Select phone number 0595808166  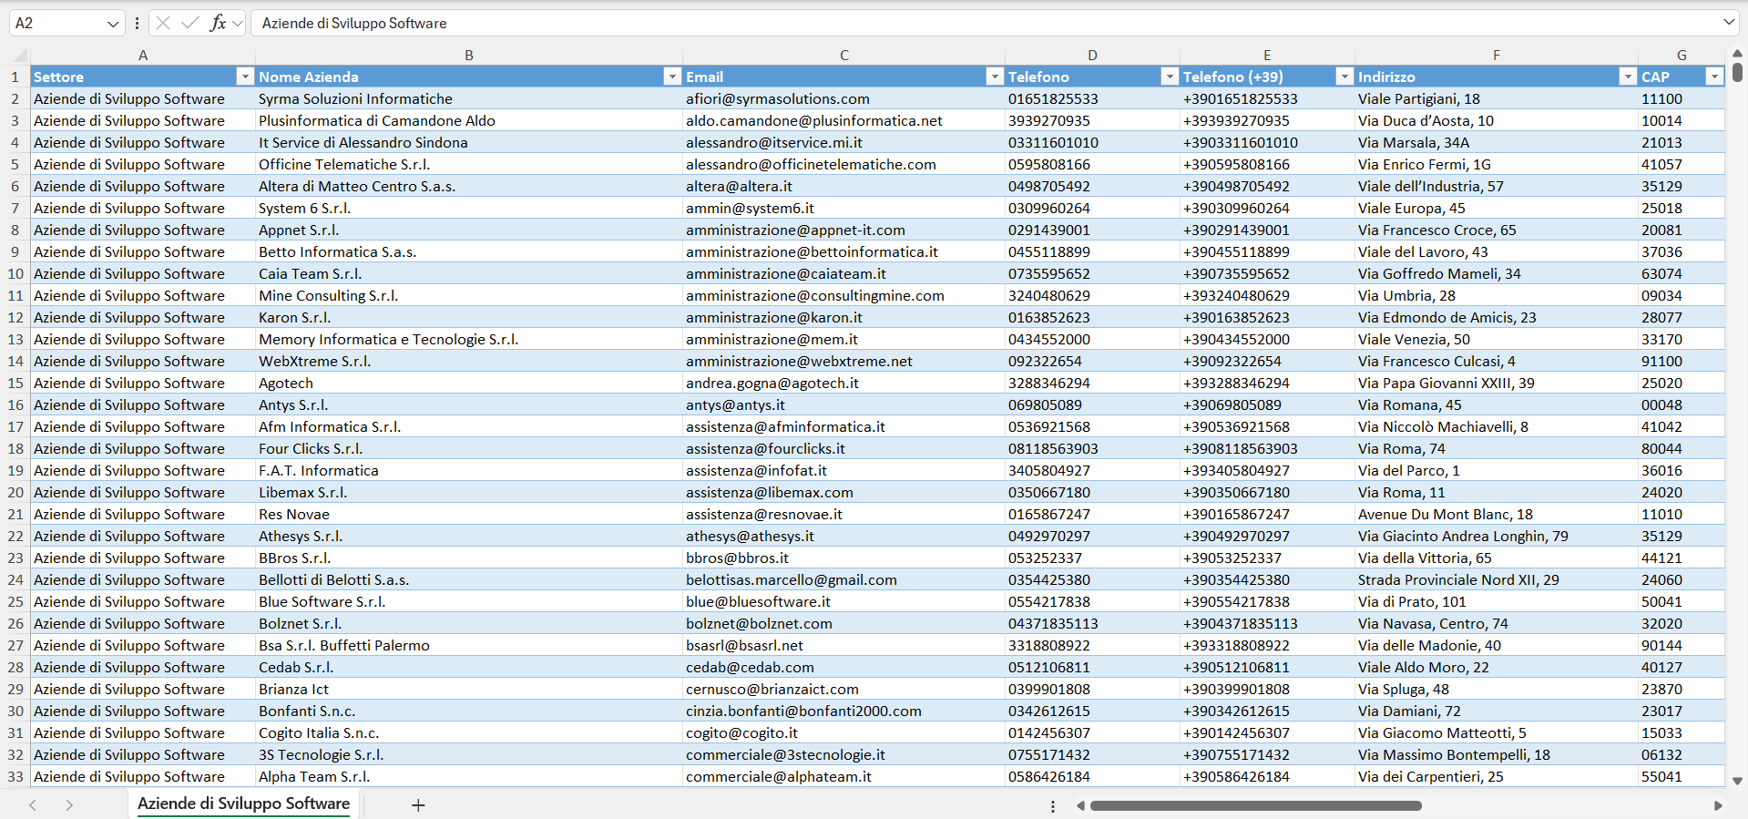[x=1092, y=164]
